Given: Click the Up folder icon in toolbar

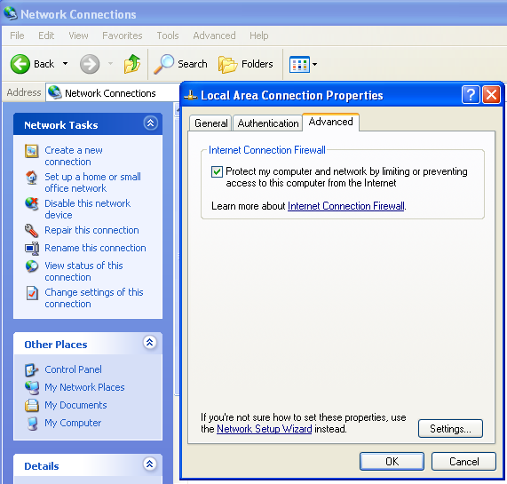Looking at the screenshot, I should coord(132,64).
